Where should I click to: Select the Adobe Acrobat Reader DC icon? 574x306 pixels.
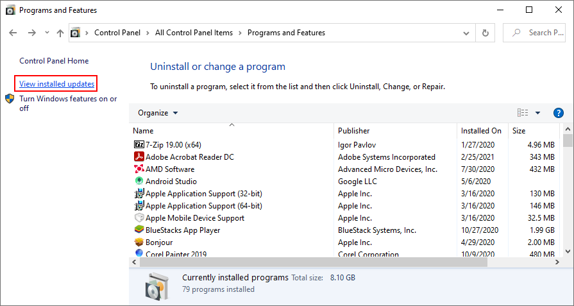tap(139, 157)
